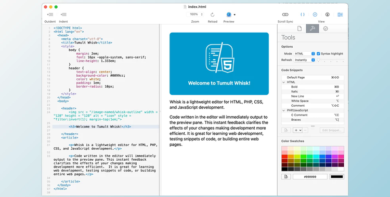The image size is (390, 197).
Task: Click the Color Swatches section heading
Action: coord(293,141)
